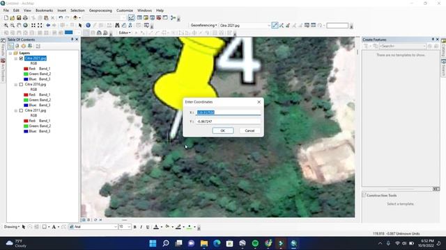
Task: Click the Fixed Zoom Out arrows icon
Action: click(x=40, y=26)
